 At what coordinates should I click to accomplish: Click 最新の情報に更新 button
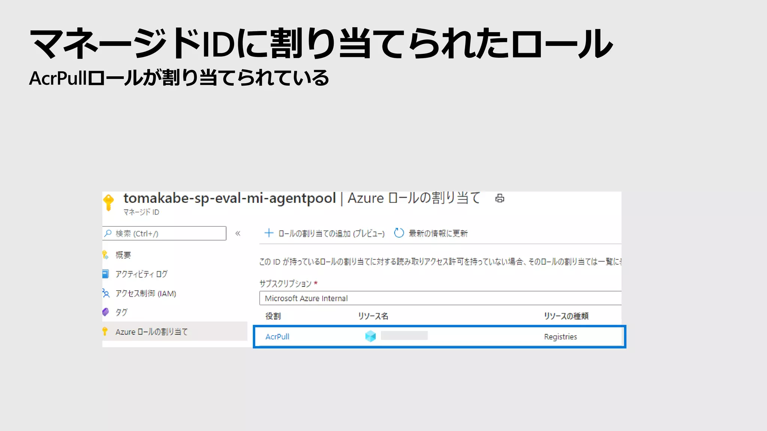coord(431,233)
